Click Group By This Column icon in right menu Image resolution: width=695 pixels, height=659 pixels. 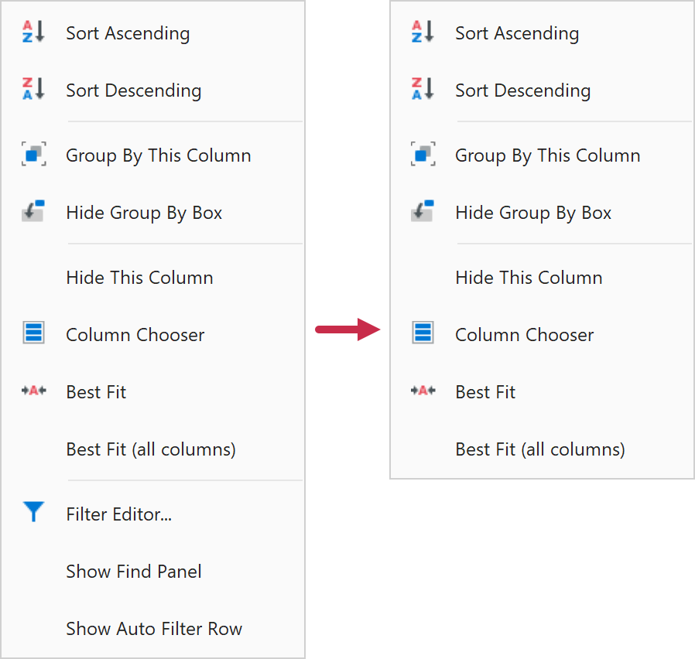(423, 155)
